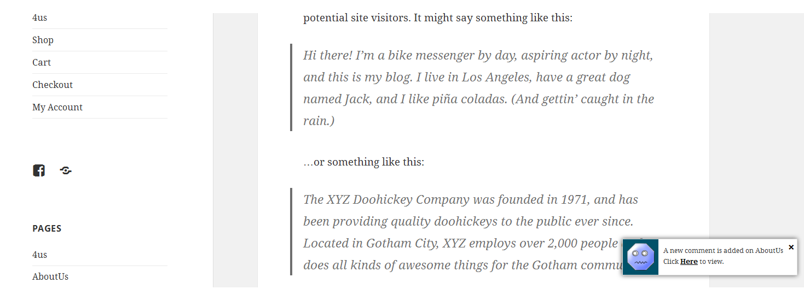
Task: Click the "potential site visitors" paragraph line
Action: coord(438,17)
